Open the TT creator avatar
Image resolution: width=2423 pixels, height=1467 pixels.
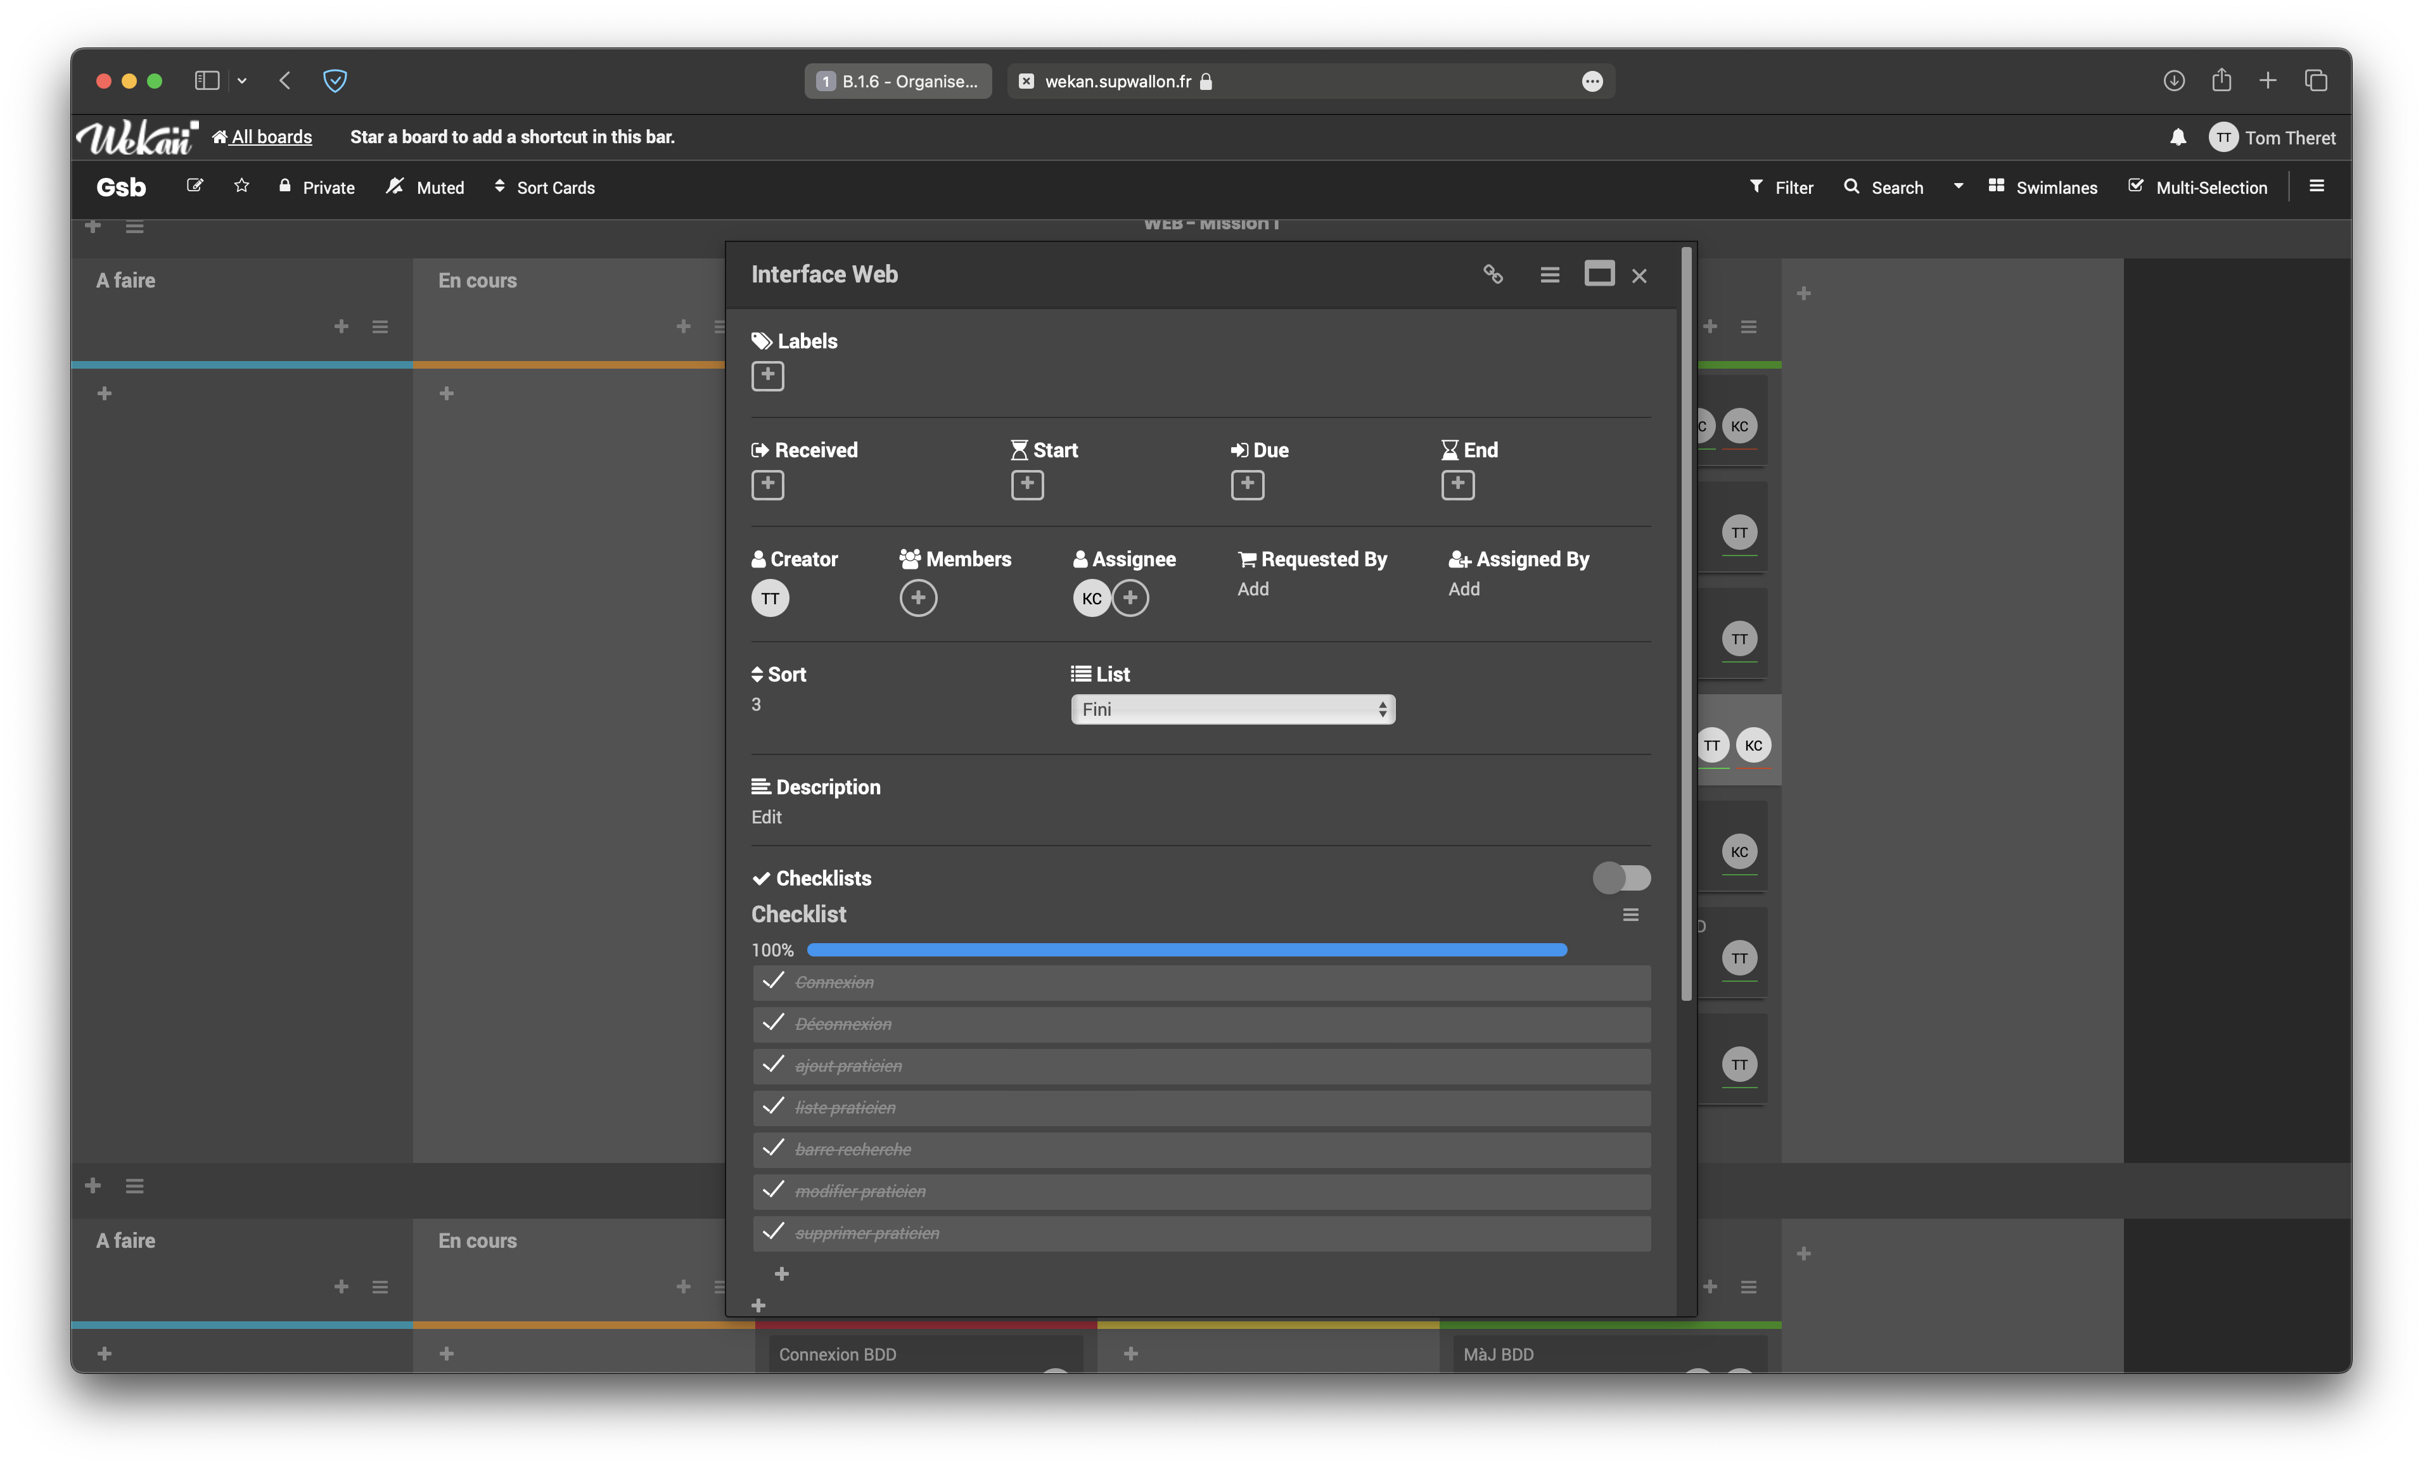(770, 598)
